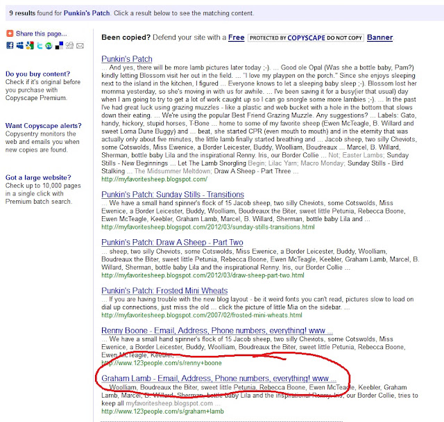444x422 pixels.
Task: Open the 'Banner' link
Action: coord(379,38)
